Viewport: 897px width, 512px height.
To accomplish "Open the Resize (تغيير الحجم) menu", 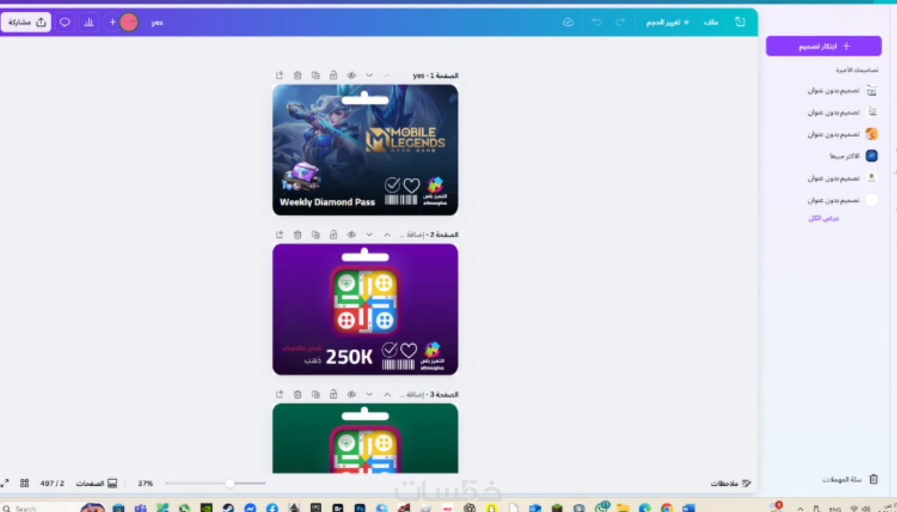I will [667, 22].
